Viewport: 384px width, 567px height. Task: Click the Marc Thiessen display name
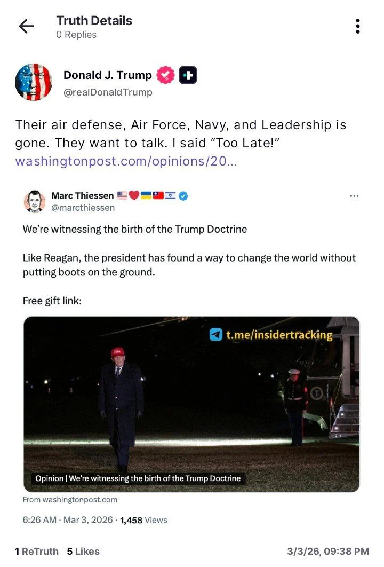[x=82, y=196]
